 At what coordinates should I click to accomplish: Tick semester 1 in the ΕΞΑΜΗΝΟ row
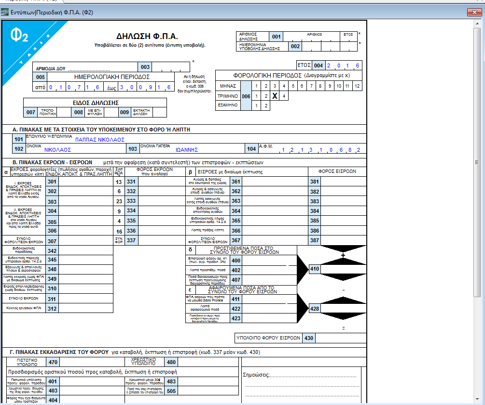256,105
